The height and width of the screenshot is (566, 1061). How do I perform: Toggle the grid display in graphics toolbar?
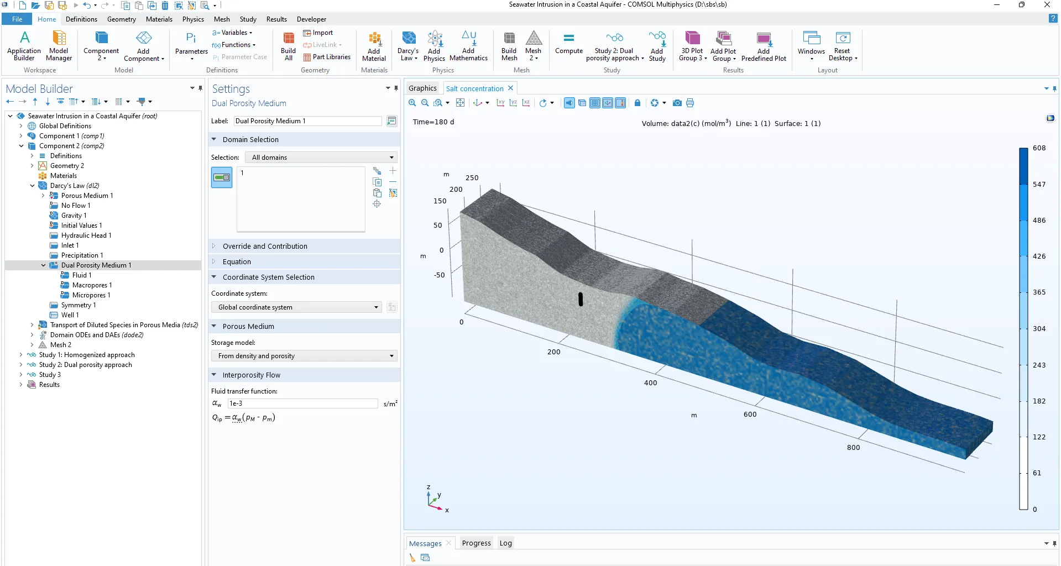pos(594,103)
